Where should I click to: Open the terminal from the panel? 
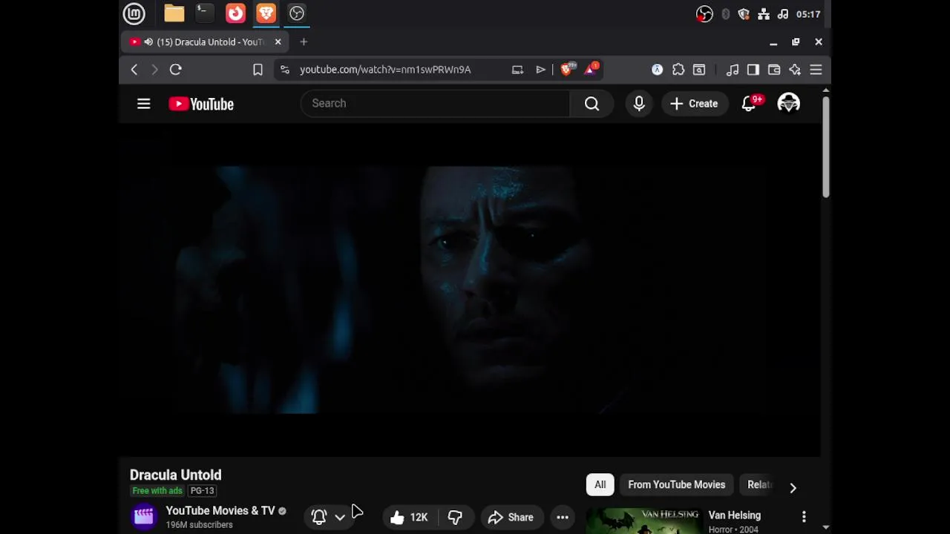tap(203, 13)
